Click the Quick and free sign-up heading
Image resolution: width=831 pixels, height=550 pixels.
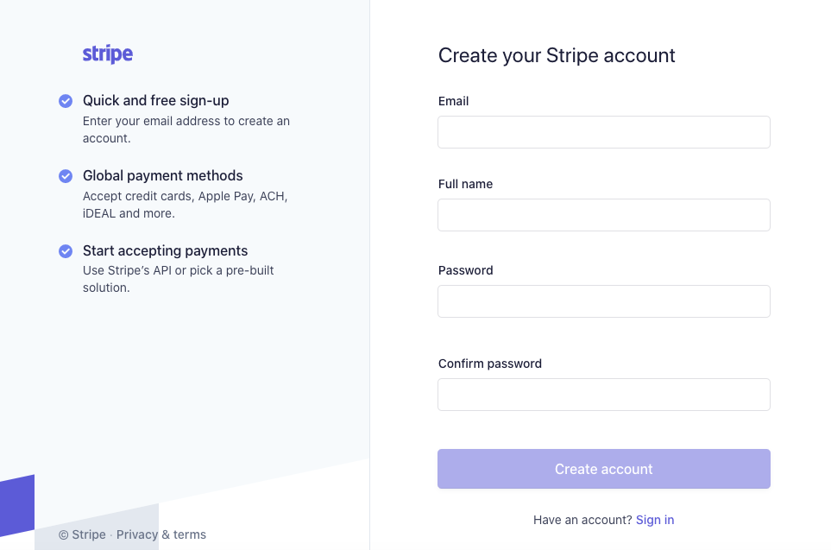click(x=156, y=101)
